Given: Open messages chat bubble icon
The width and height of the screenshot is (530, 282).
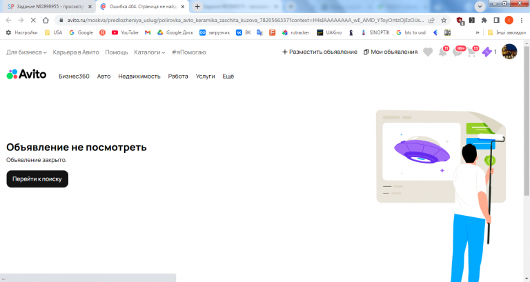Looking at the screenshot, I should coord(458,52).
